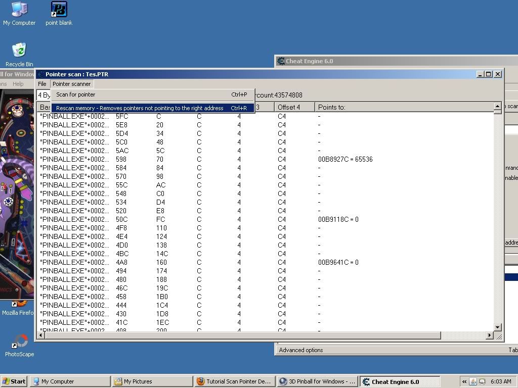Select the row with offset 5C0

[x=266, y=142]
